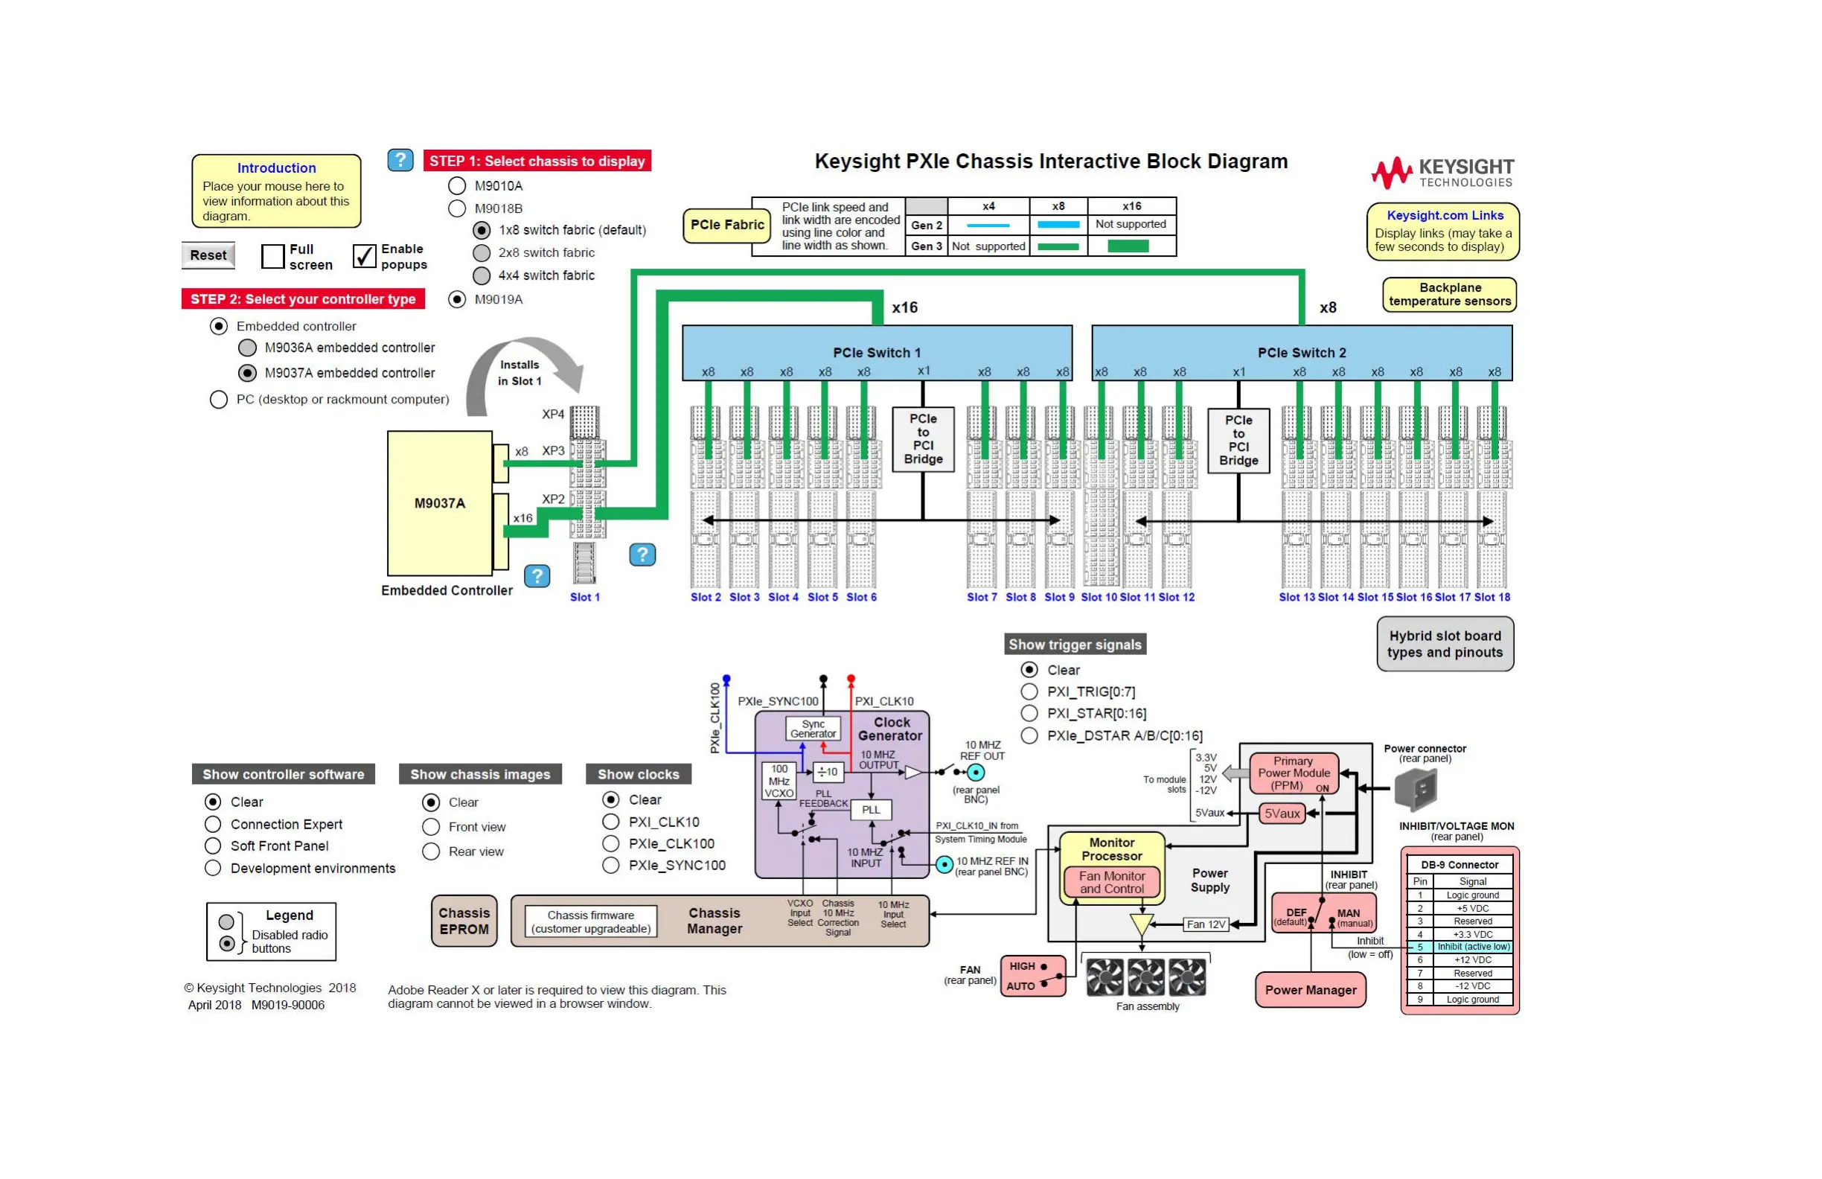Toggle the Full screen checkbox
This screenshot has width=1822, height=1179.
tap(272, 257)
